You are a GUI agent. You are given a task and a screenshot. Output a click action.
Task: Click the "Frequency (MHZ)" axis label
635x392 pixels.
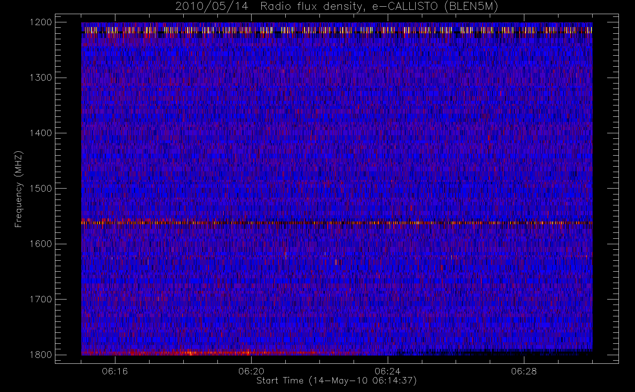tap(18, 189)
